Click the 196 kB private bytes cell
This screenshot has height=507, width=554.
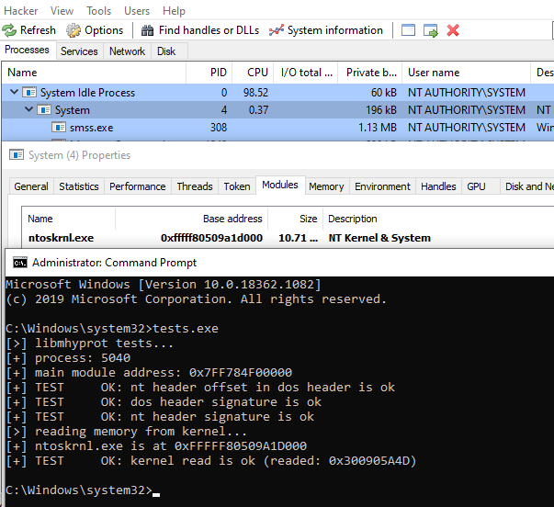click(381, 110)
